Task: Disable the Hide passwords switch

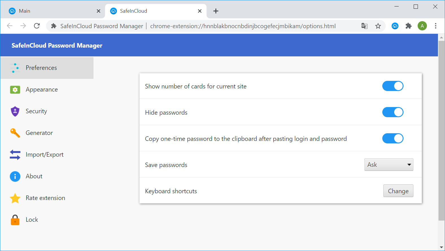Action: tap(393, 112)
